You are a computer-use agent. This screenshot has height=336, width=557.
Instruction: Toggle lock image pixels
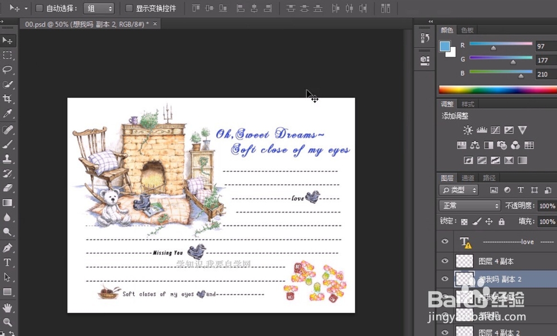tap(477, 222)
